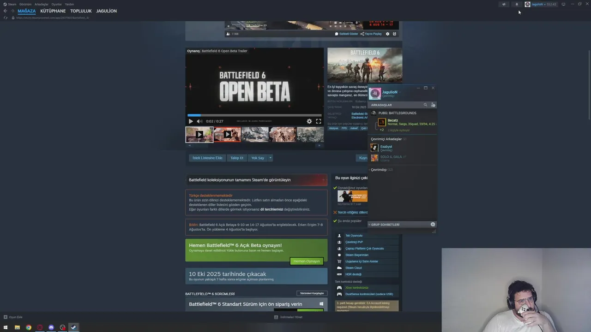
Task: Click the FPS tag
Action: [x=344, y=128]
